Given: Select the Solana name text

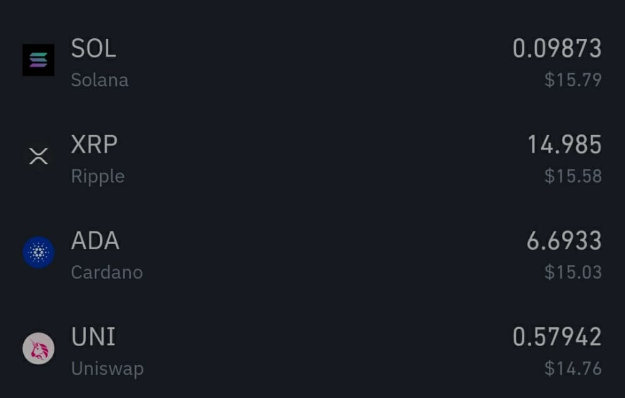Looking at the screenshot, I should pos(99,80).
